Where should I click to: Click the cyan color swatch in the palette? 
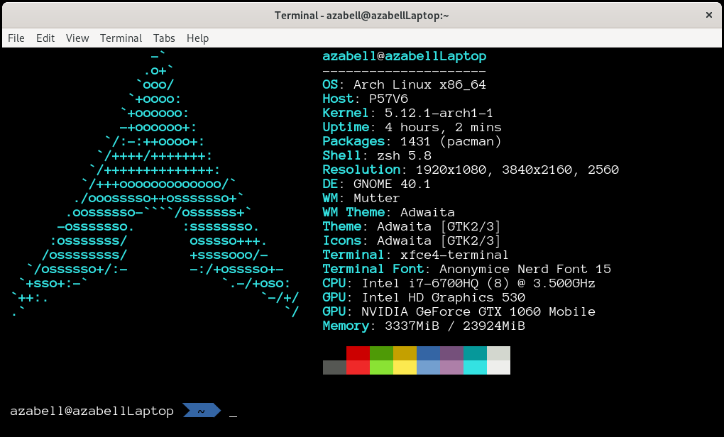tap(474, 355)
